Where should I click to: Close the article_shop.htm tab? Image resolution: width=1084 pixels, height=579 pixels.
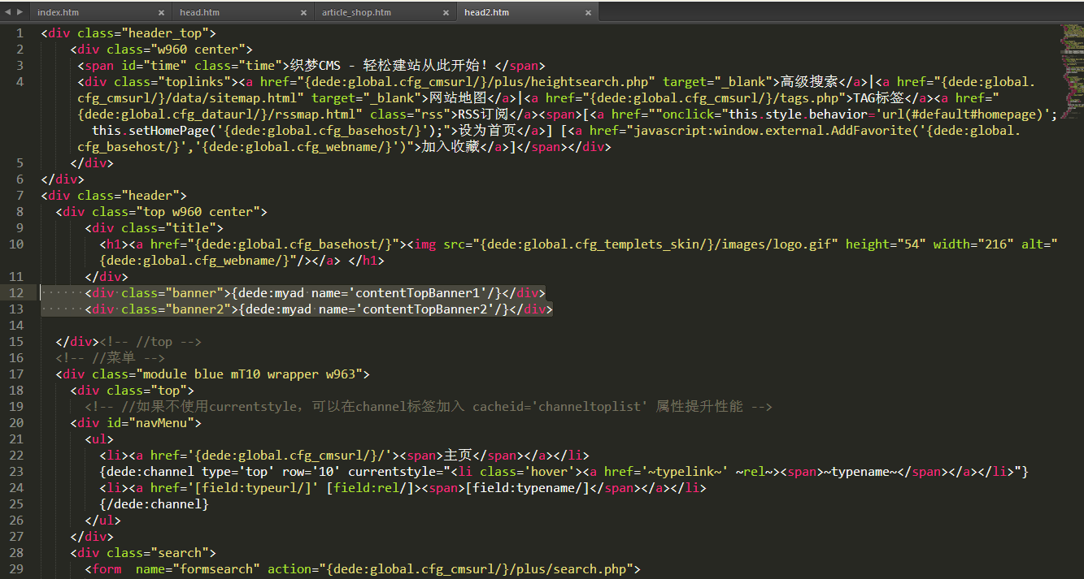446,12
